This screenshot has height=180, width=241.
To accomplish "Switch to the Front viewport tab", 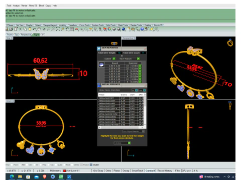I will click(10, 34).
